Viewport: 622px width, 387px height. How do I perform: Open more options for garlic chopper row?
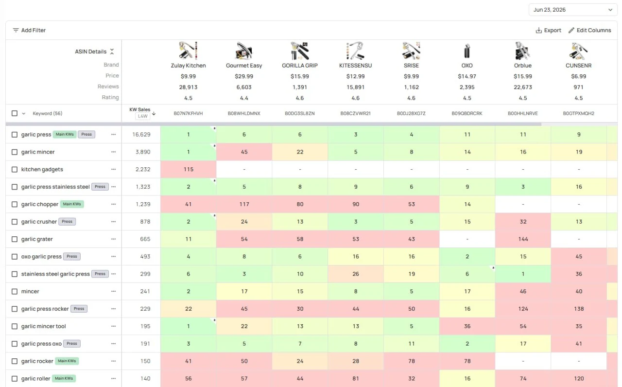(113, 204)
